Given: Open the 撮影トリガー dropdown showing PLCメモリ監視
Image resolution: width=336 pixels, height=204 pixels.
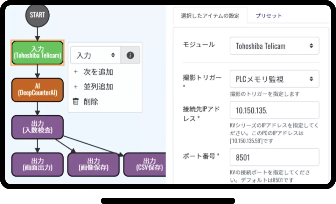Looking at the screenshot, I should (274, 79).
